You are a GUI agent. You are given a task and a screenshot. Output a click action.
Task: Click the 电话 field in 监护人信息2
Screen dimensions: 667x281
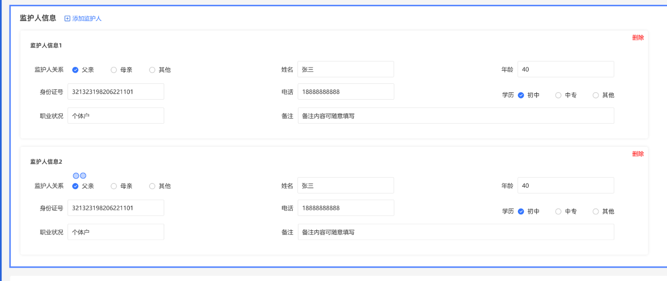point(346,208)
